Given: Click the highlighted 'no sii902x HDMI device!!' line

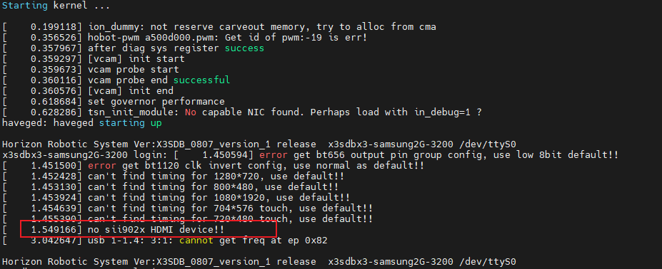Looking at the screenshot, I should click(156, 229).
